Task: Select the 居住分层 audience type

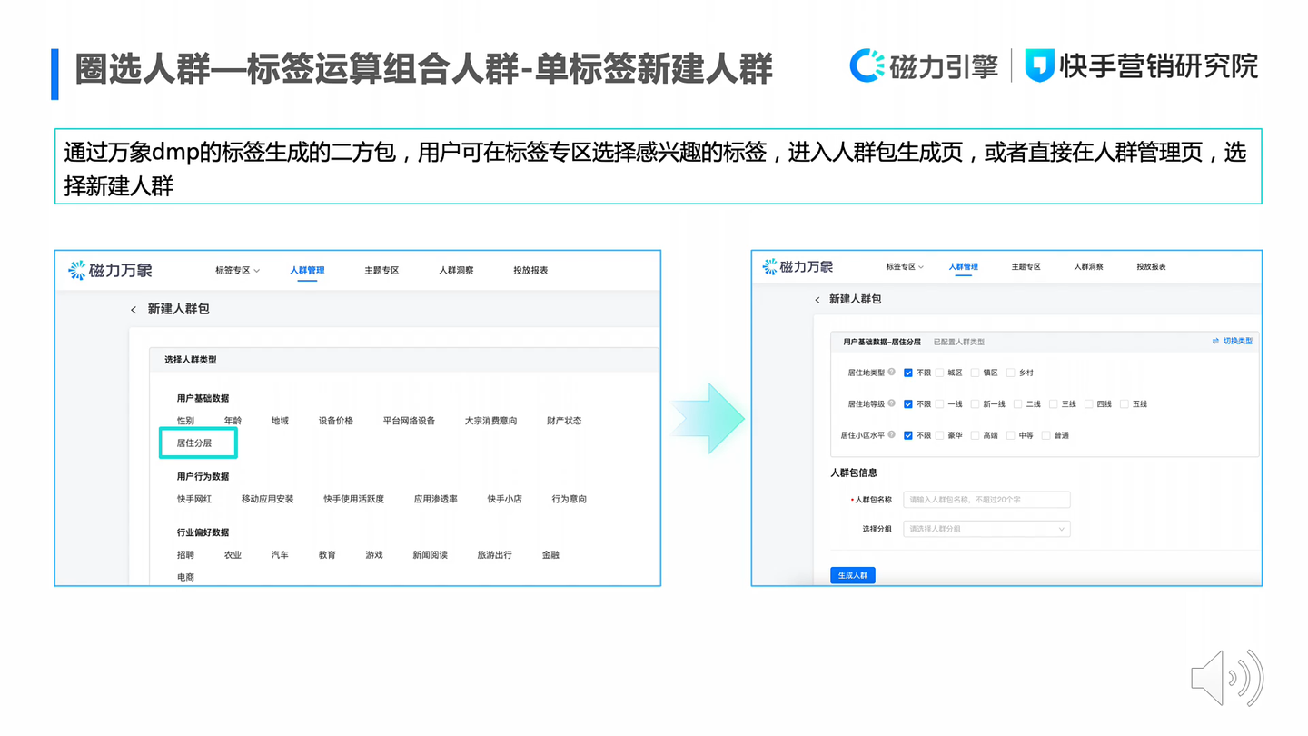Action: click(194, 443)
